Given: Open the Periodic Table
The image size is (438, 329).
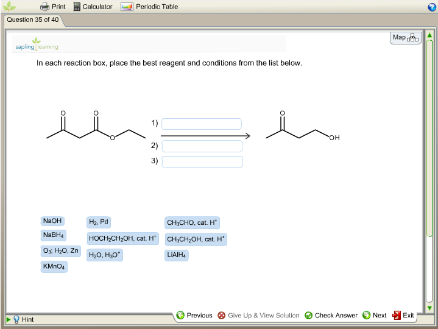Looking at the screenshot, I should click(149, 7).
